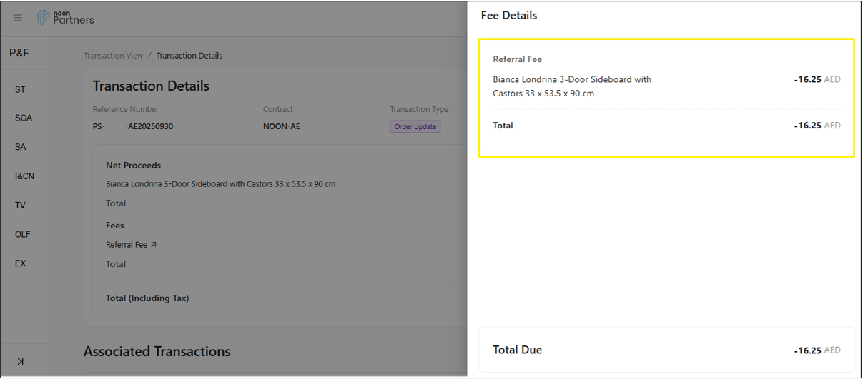Screen dimensions: 863x379
Task: Click the noon Partners logo
Action: tap(66, 18)
